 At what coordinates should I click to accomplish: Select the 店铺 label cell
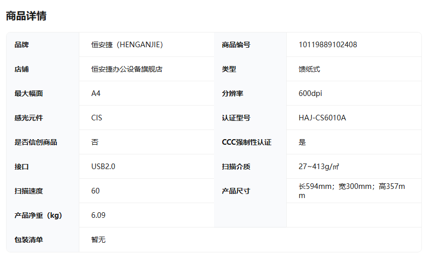pyautogui.click(x=22, y=69)
